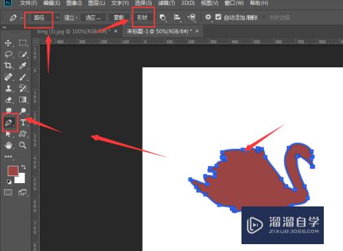Screen dimensions: 343x251
Task: Select the Eyedropper tool
Action: tap(23, 66)
